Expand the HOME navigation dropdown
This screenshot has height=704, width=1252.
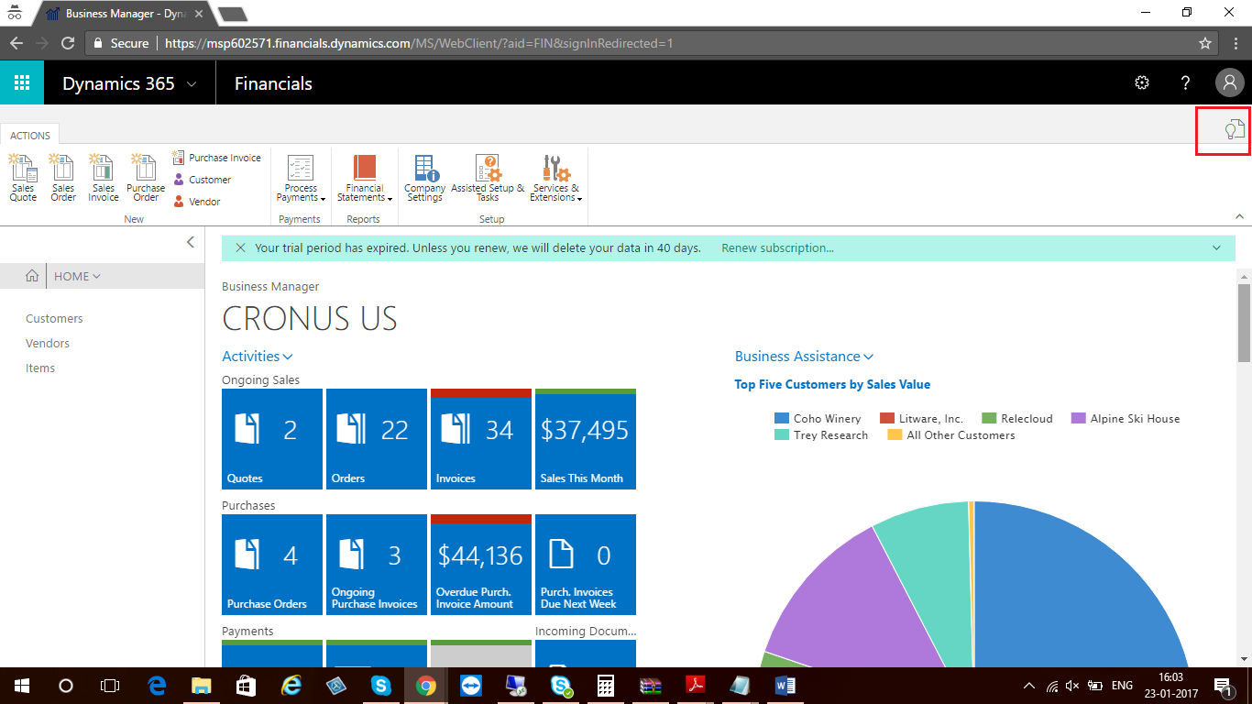[x=78, y=276]
